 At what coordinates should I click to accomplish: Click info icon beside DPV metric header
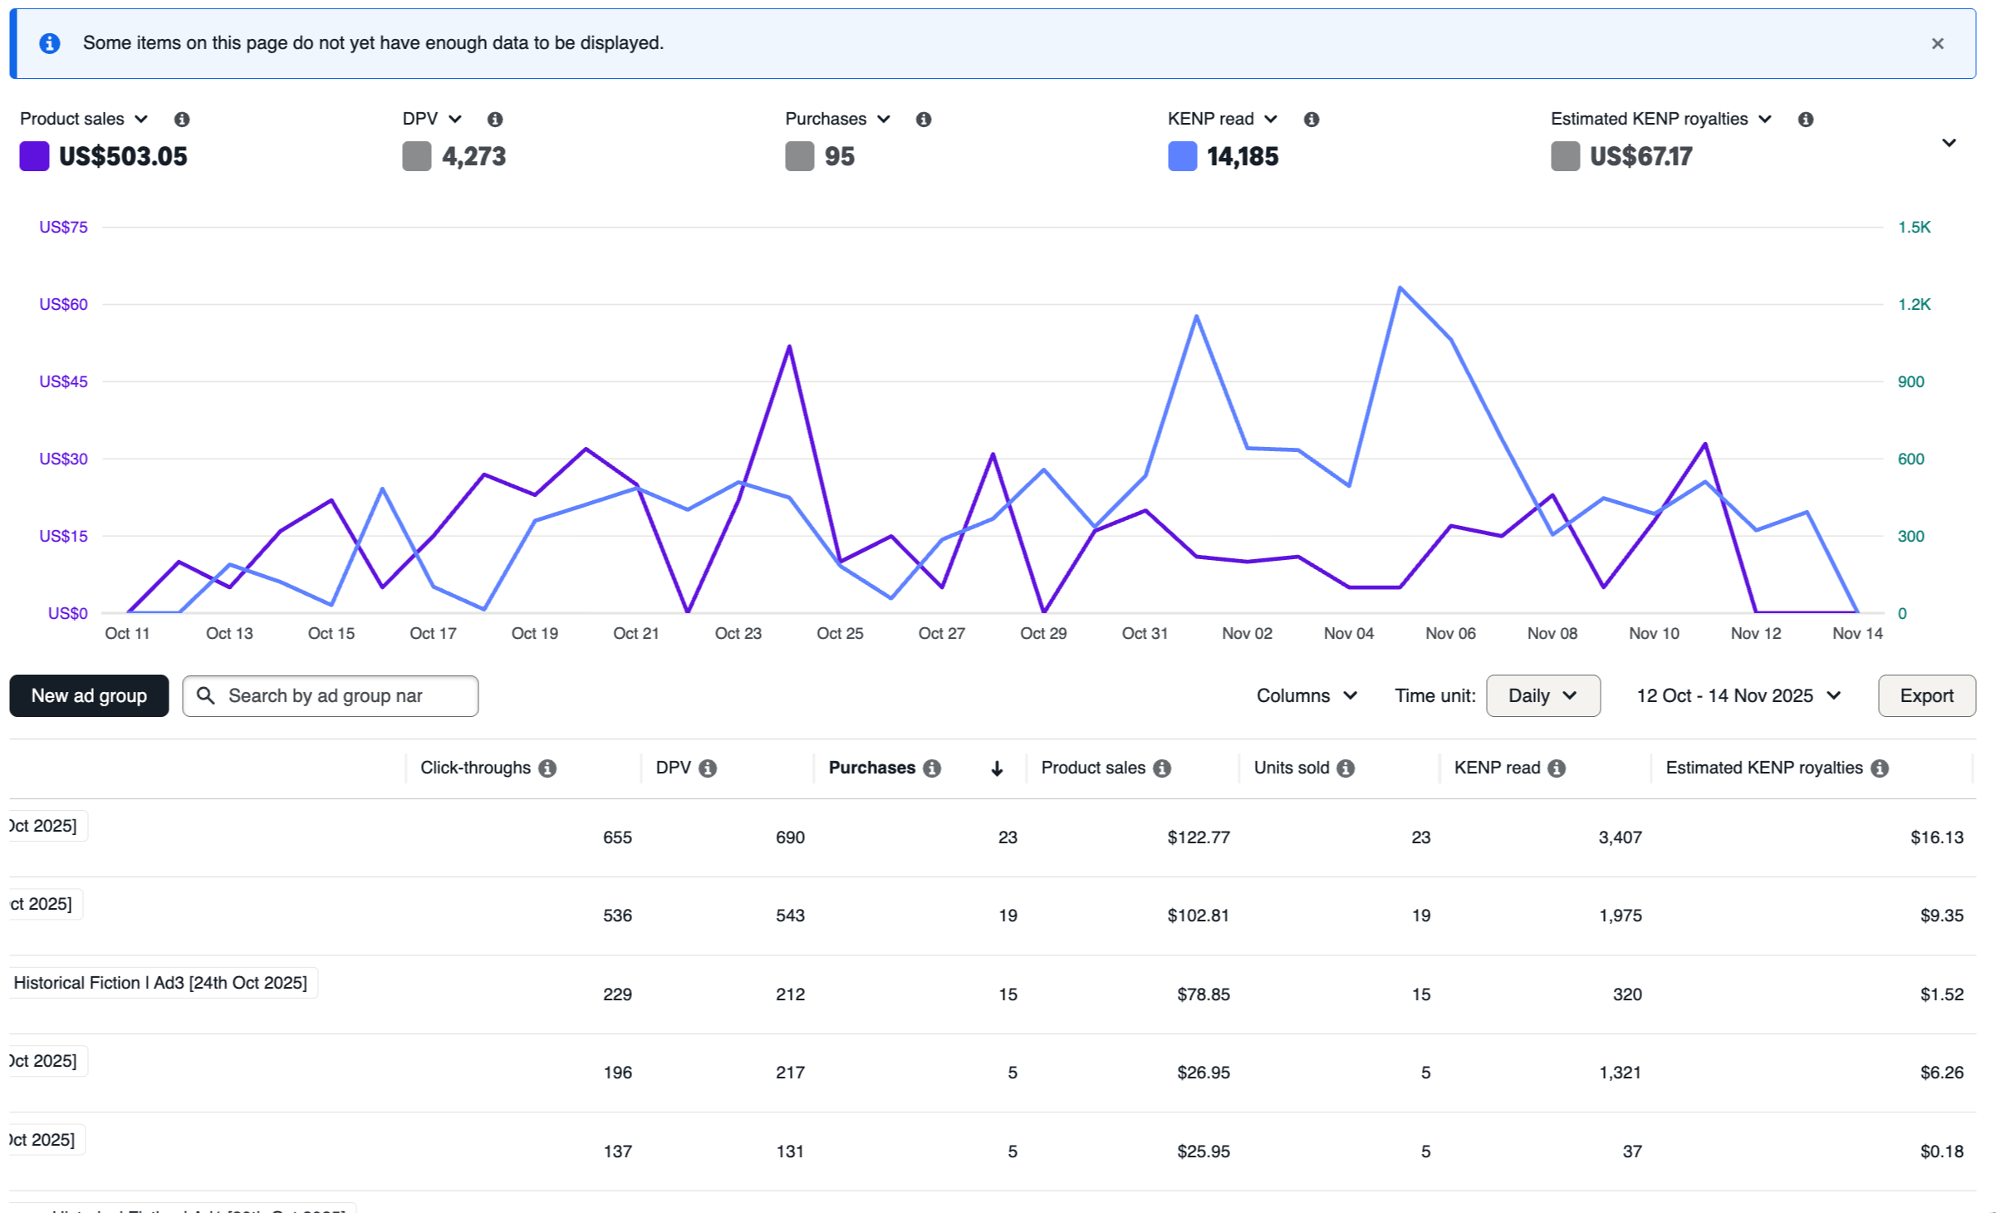click(x=495, y=120)
